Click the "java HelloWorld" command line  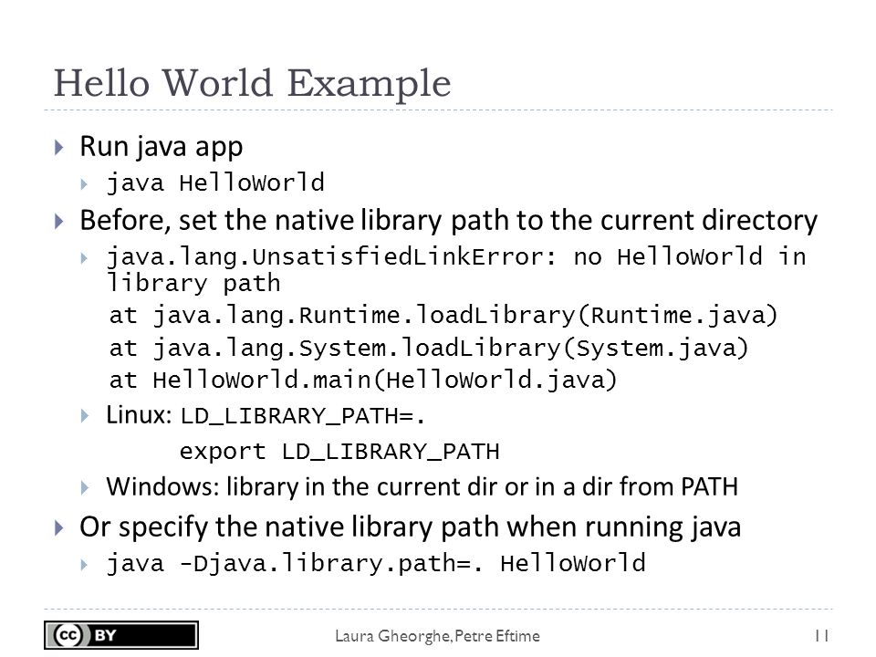coord(215,182)
